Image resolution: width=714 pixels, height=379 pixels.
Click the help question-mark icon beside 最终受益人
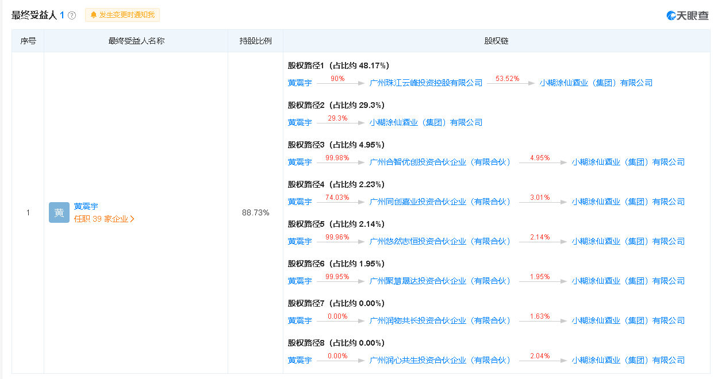72,16
